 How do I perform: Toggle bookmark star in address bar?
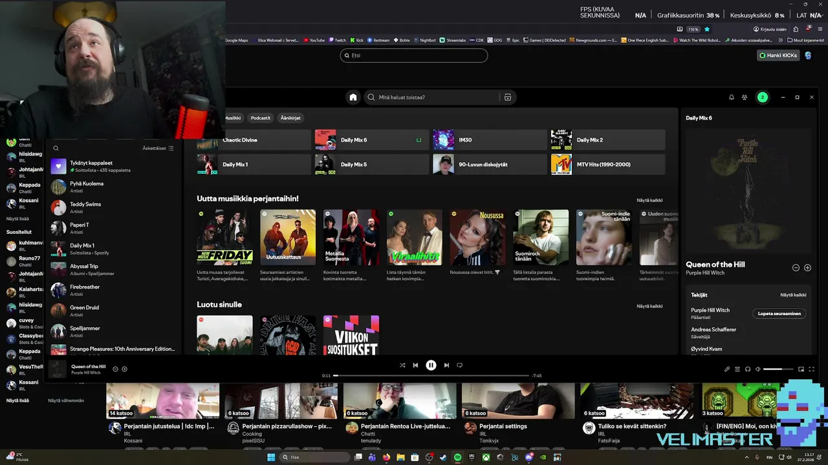[x=707, y=29]
